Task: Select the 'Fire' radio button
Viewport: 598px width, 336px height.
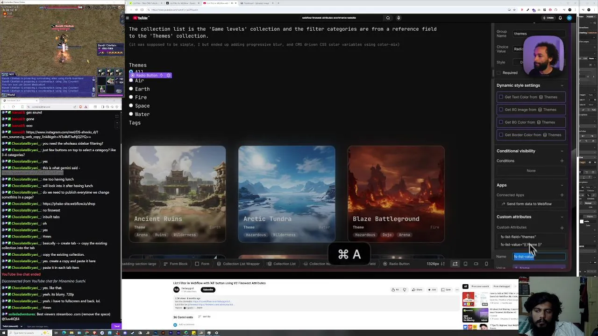Action: pos(131,97)
